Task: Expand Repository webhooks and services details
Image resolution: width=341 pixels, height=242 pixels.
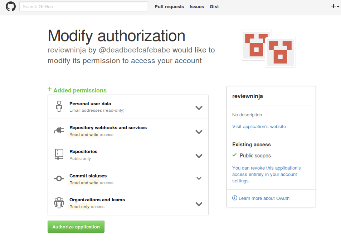Action: point(199,132)
